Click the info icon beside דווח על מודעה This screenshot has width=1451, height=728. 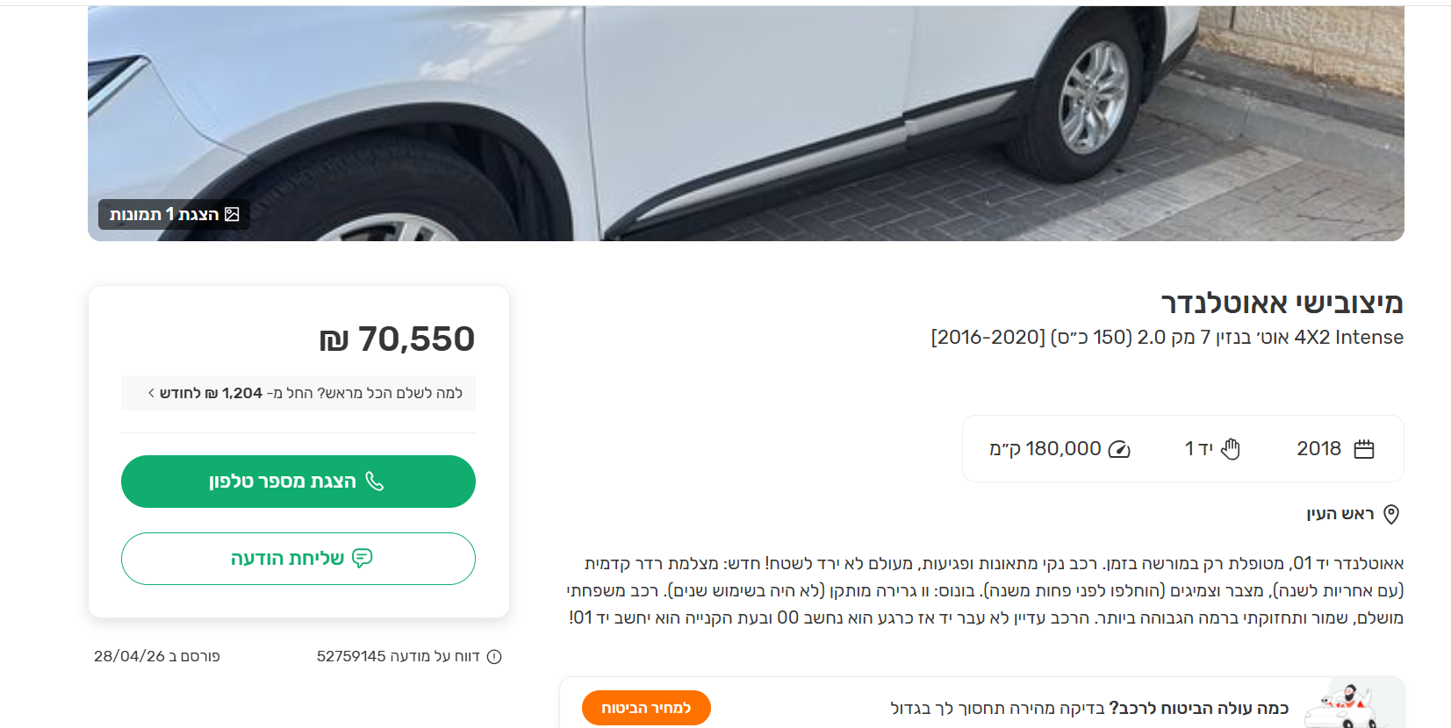494,656
